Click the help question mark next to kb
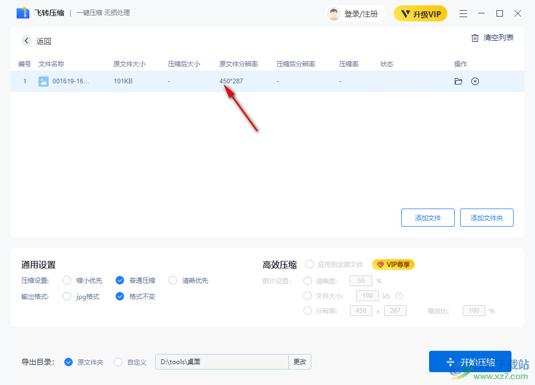 click(x=399, y=296)
